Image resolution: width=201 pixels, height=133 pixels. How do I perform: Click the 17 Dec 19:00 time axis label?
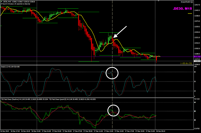[x=140, y=131]
